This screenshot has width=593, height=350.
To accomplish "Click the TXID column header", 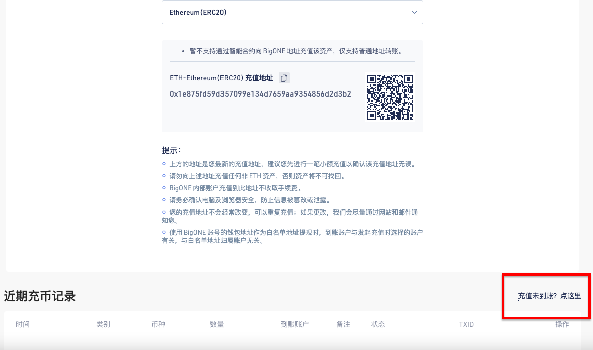I will tap(466, 324).
